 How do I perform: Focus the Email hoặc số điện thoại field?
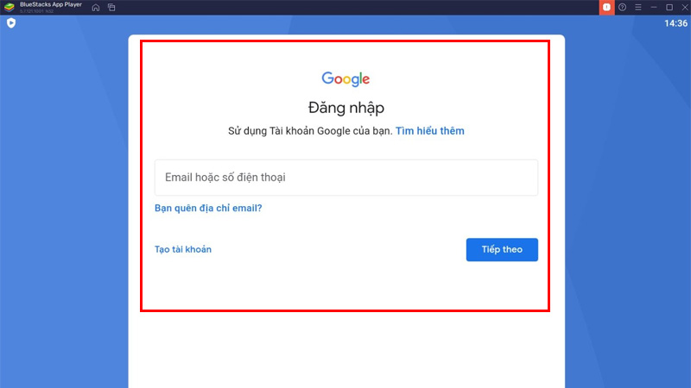tap(346, 178)
